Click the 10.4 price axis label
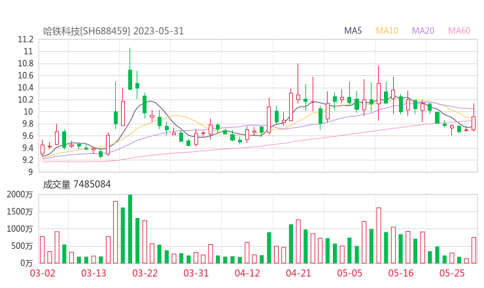Image resolution: width=484 pixels, height=288 pixels. (26, 88)
